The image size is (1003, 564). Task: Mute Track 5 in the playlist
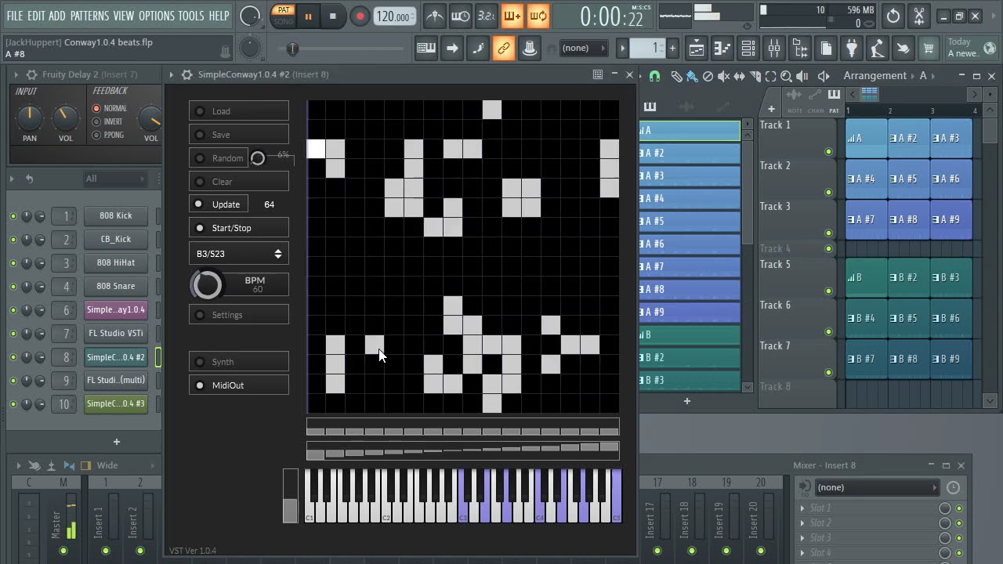click(829, 291)
